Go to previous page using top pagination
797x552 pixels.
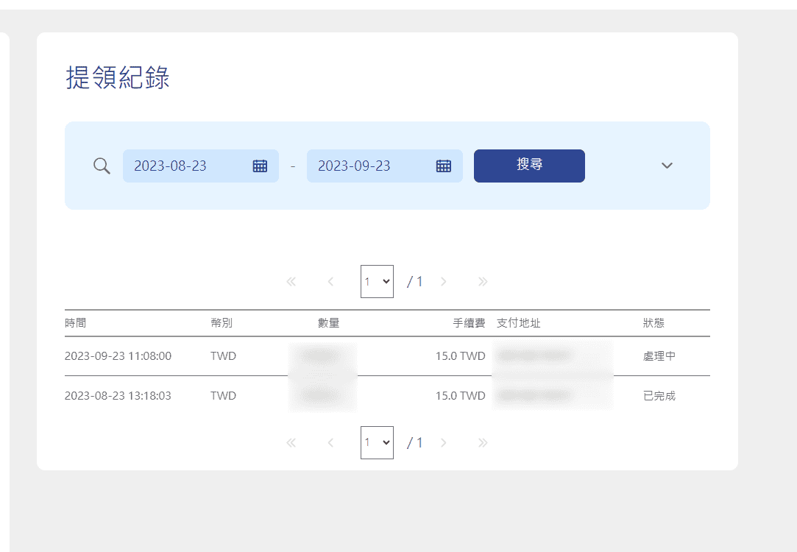click(330, 282)
